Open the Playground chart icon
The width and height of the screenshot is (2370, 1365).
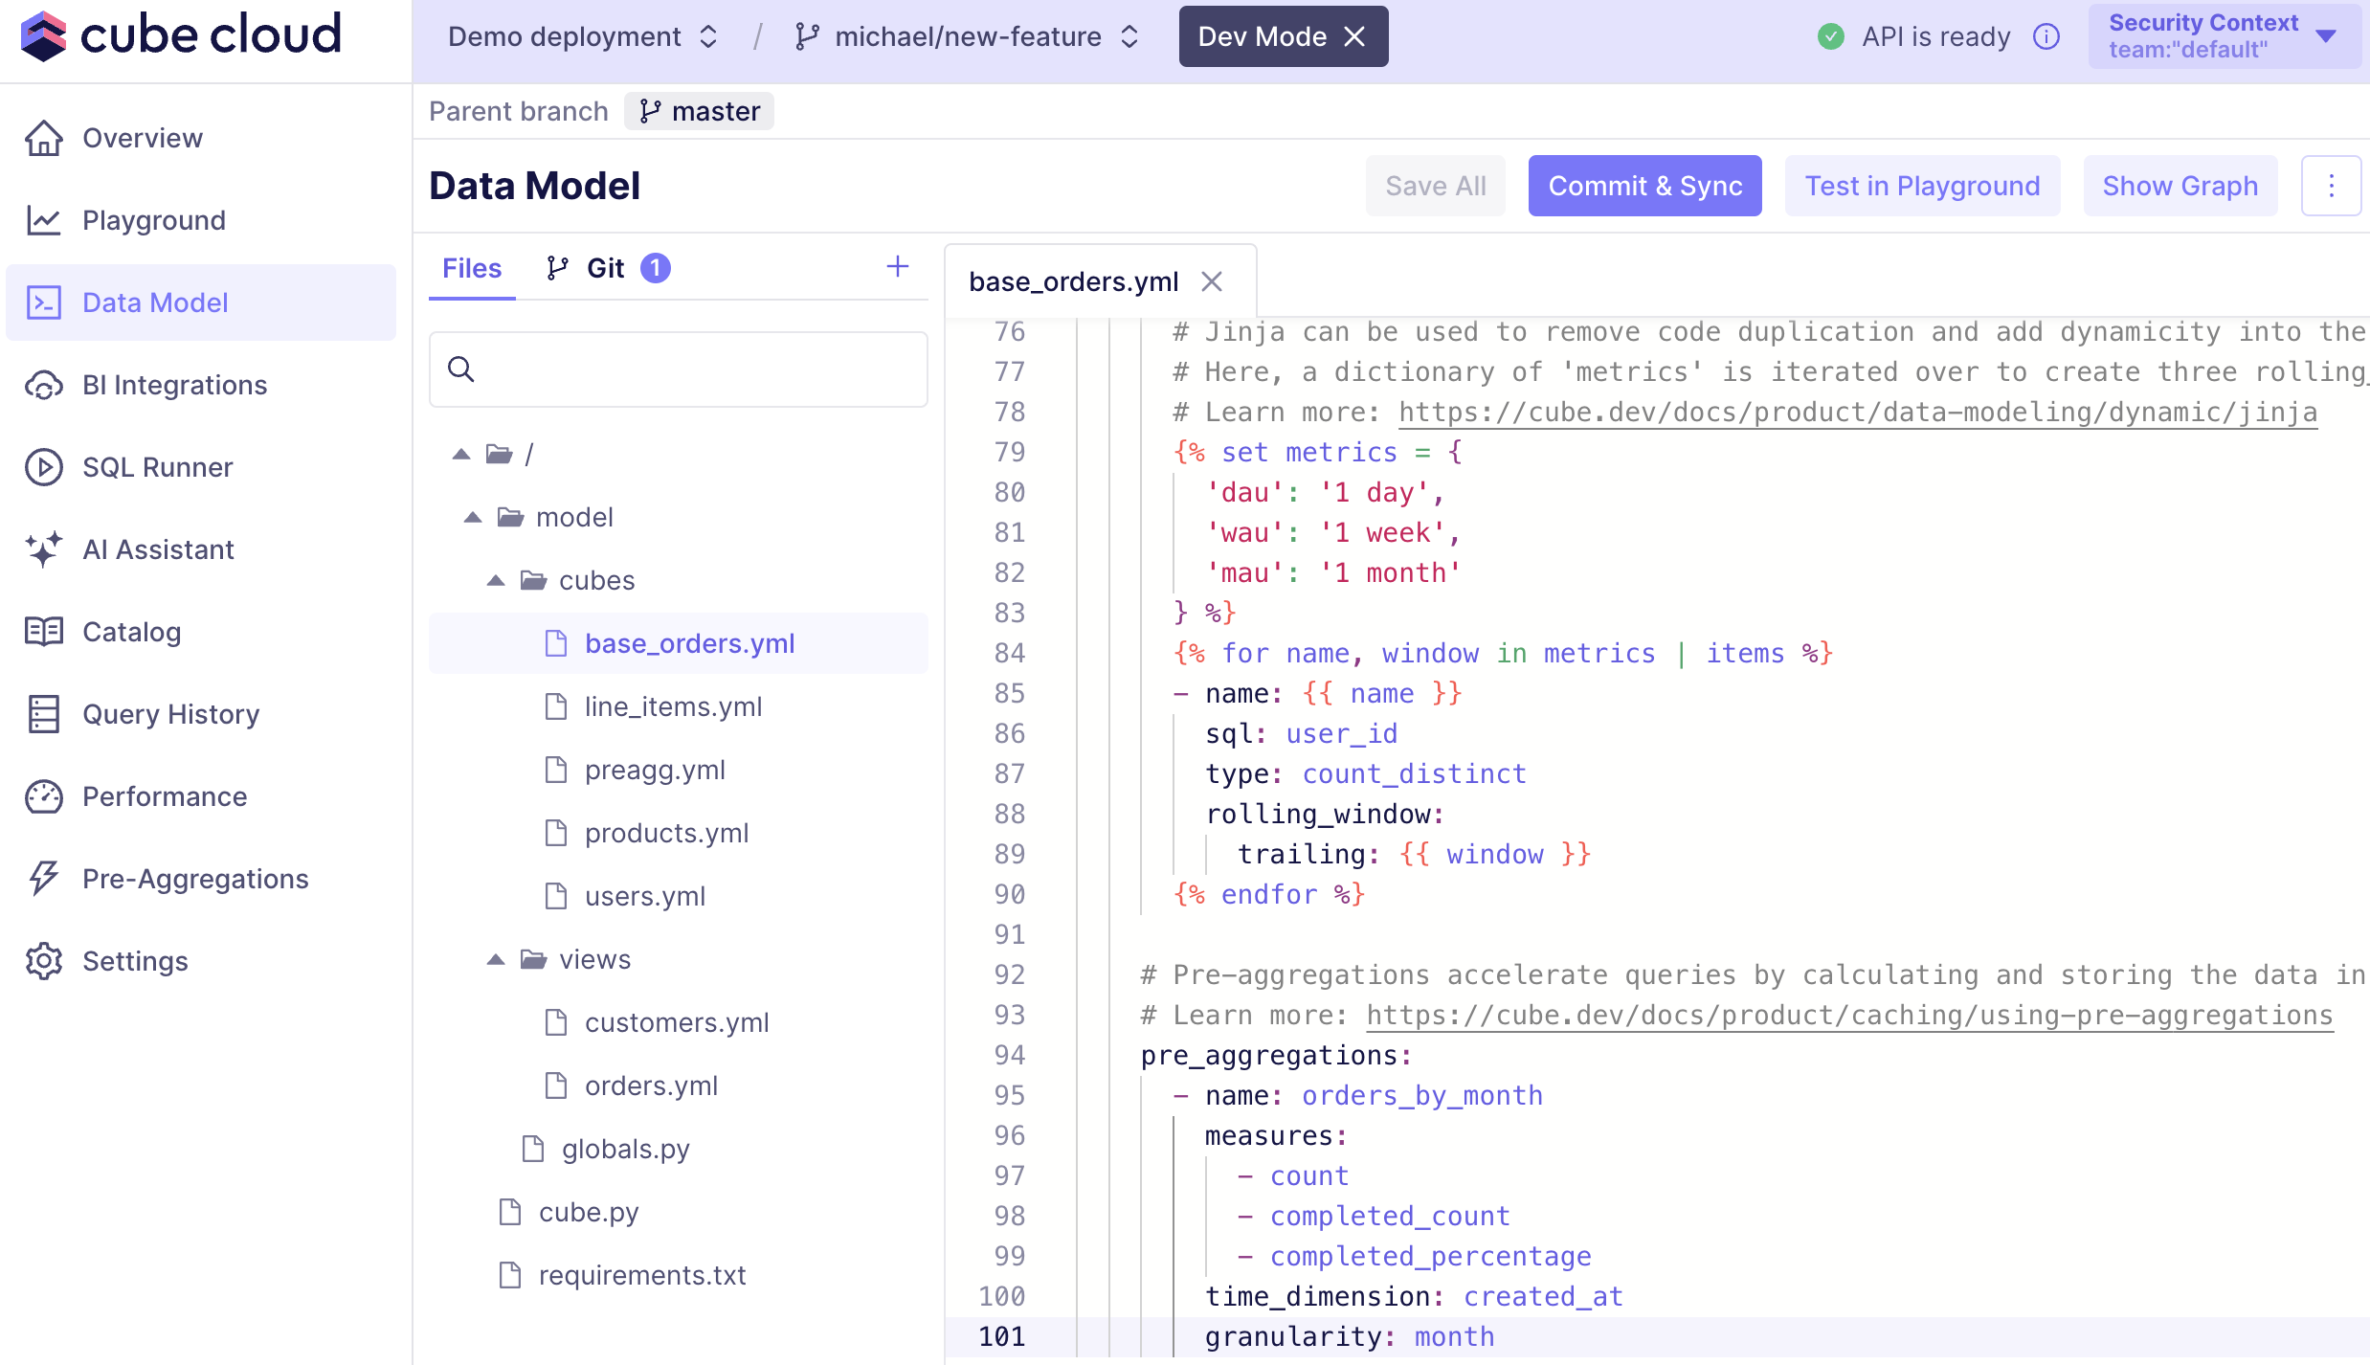[x=44, y=220]
